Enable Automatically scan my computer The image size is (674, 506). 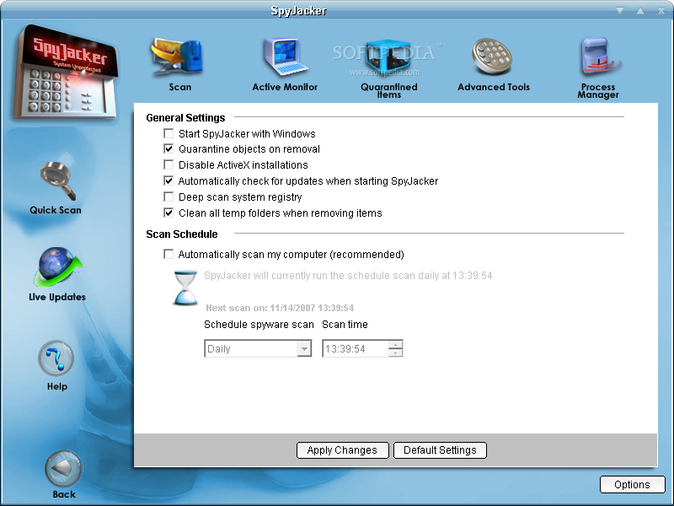tap(168, 255)
